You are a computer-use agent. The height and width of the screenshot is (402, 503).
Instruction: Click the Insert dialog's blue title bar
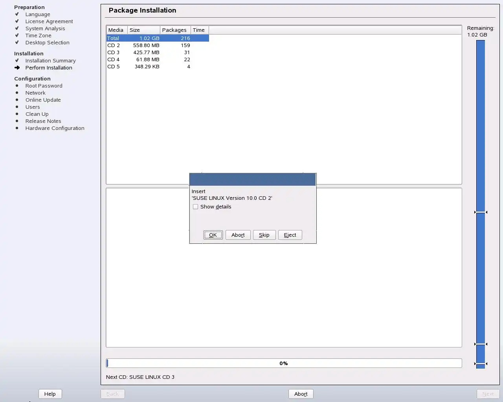253,179
